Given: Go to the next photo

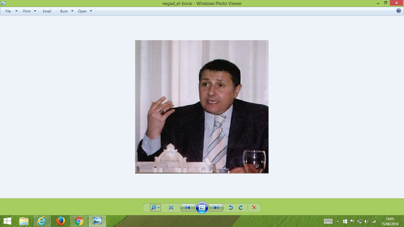Looking at the screenshot, I should (x=216, y=208).
